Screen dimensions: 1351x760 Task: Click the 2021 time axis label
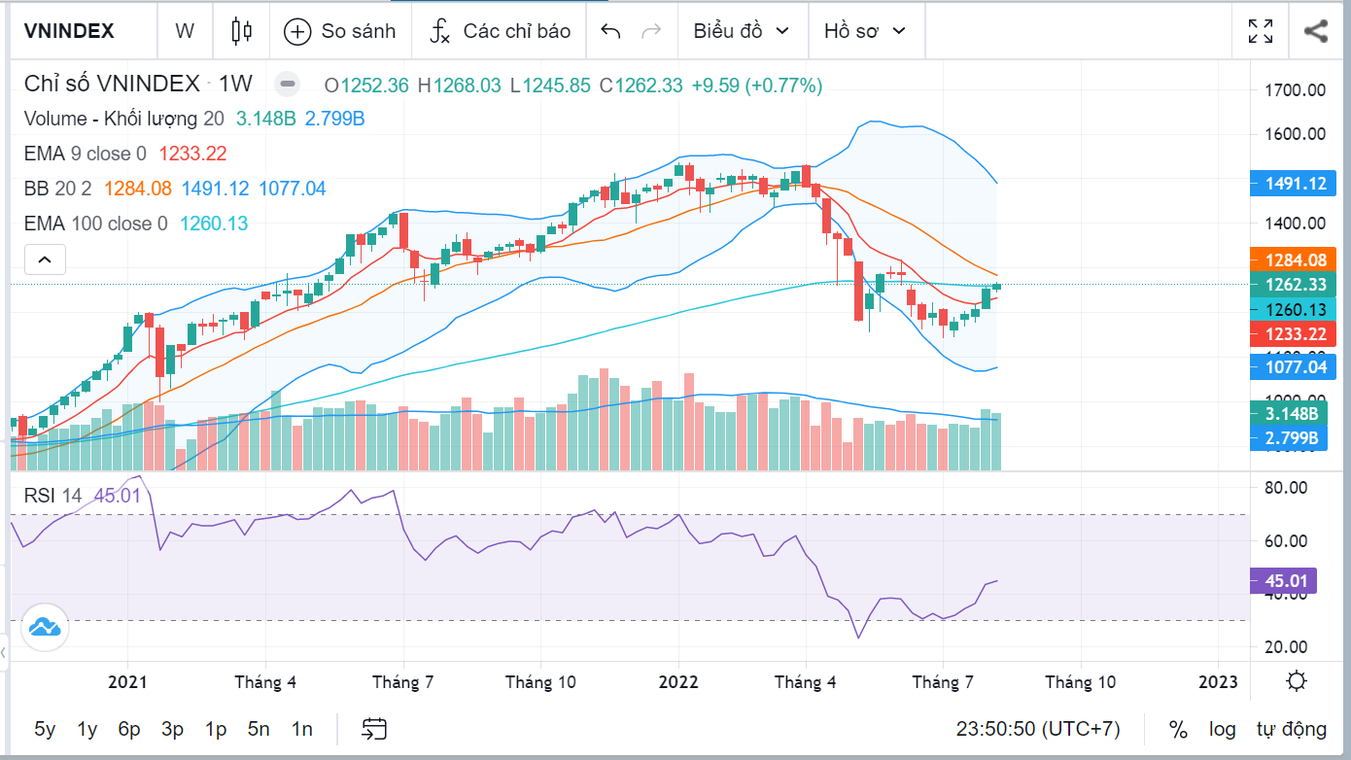(x=126, y=682)
